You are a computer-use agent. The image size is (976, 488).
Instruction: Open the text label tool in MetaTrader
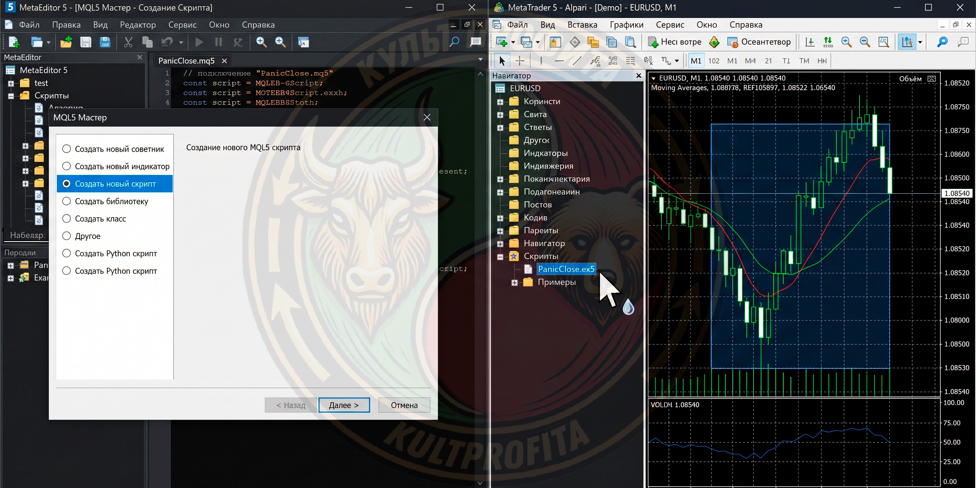[x=666, y=61]
